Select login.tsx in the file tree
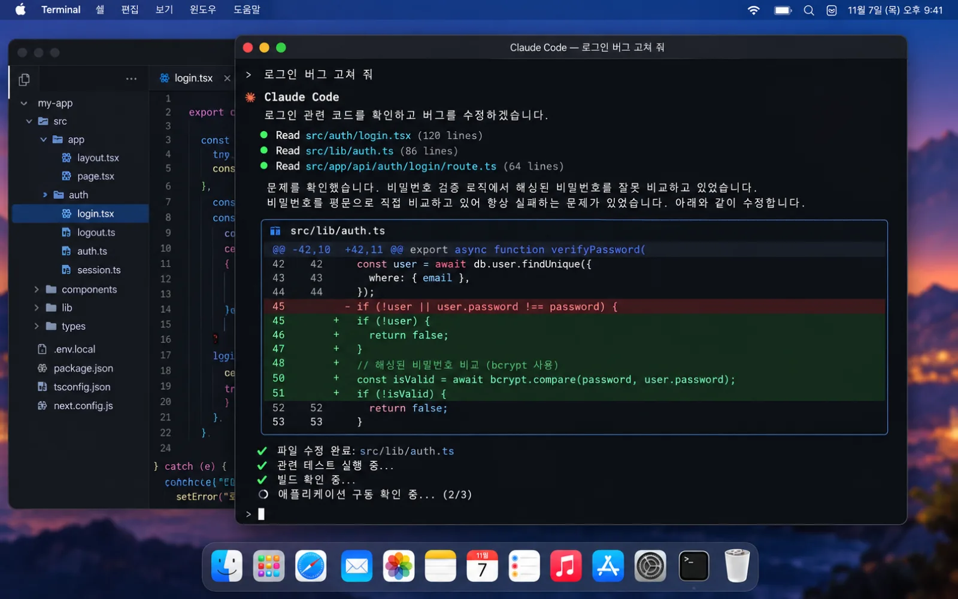 (x=80, y=214)
